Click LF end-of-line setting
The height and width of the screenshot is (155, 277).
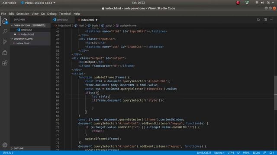coord(238,153)
